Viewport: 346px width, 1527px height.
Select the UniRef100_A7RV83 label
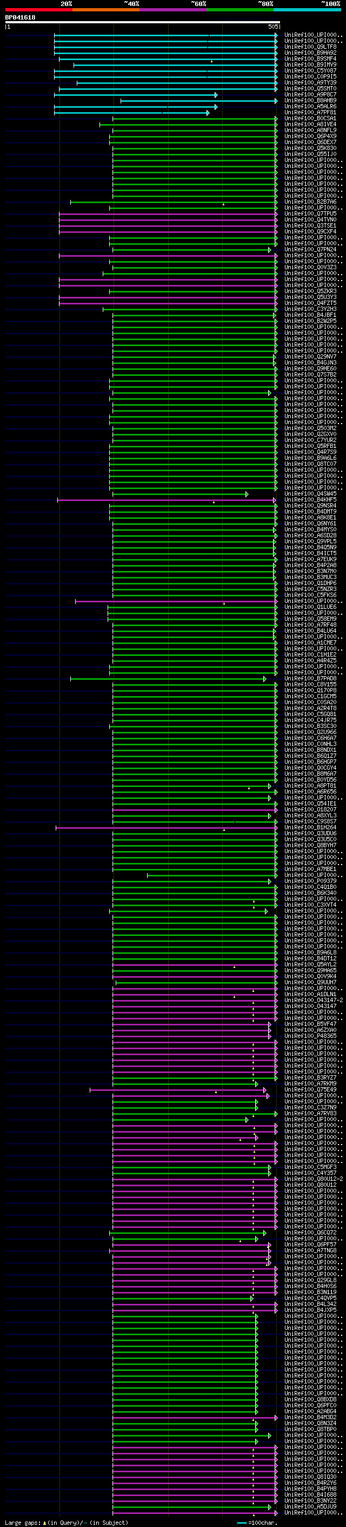310,1113
